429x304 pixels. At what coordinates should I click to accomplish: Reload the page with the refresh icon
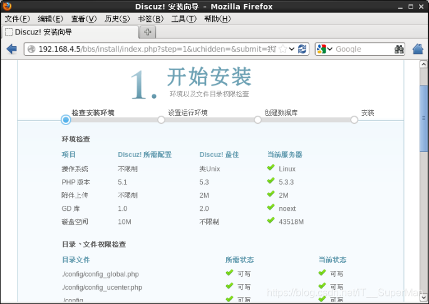click(x=302, y=49)
